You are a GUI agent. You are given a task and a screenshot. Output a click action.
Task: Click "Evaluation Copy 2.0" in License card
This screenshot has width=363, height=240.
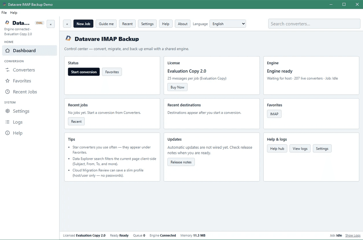pos(187,71)
